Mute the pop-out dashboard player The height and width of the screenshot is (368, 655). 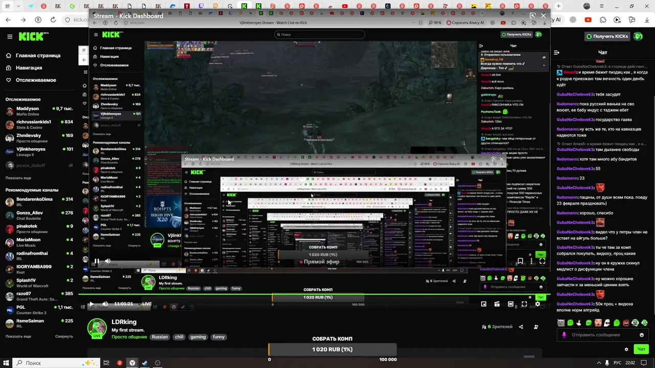click(108, 261)
